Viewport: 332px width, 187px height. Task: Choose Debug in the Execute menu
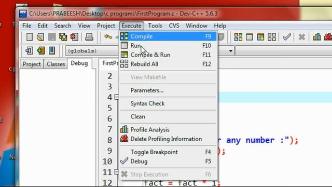point(168,162)
